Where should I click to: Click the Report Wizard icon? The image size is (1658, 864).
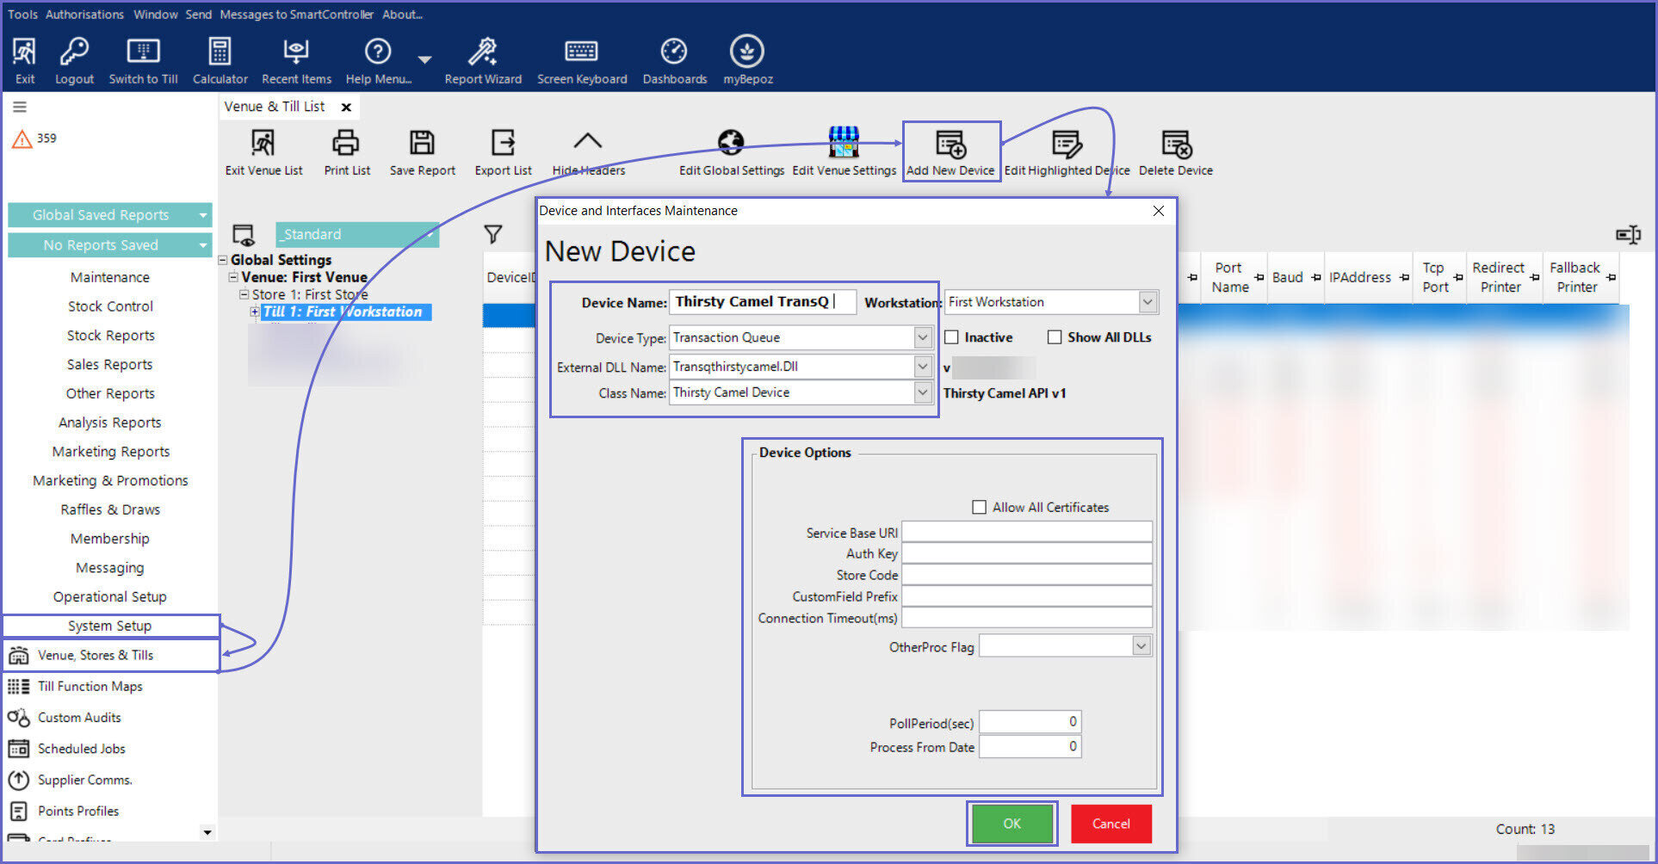point(482,52)
